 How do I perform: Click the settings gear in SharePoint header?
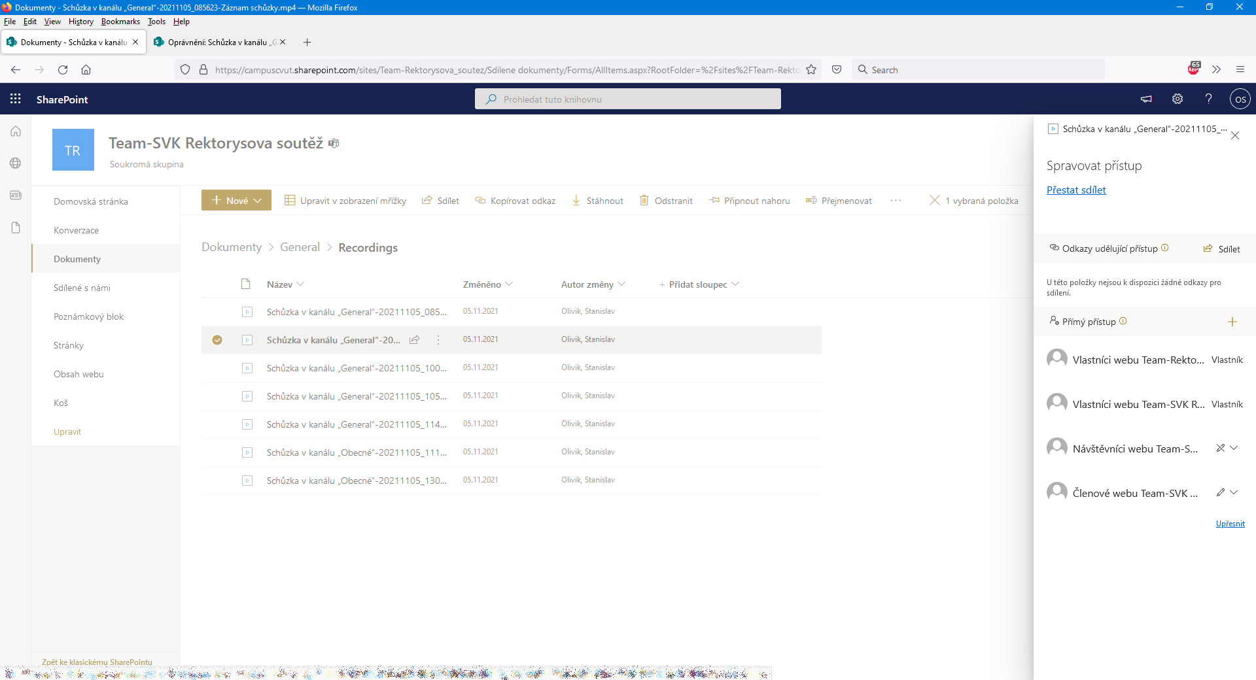point(1177,99)
